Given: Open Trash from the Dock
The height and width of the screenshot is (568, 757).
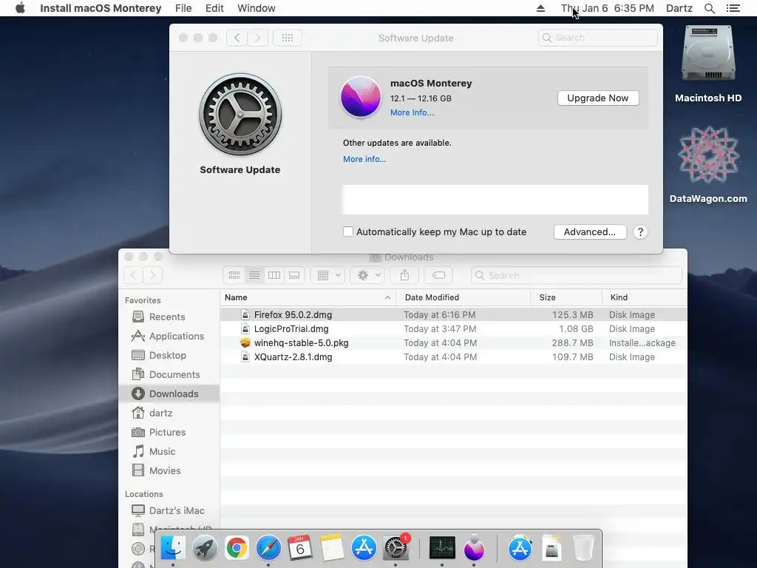Looking at the screenshot, I should coord(583,548).
